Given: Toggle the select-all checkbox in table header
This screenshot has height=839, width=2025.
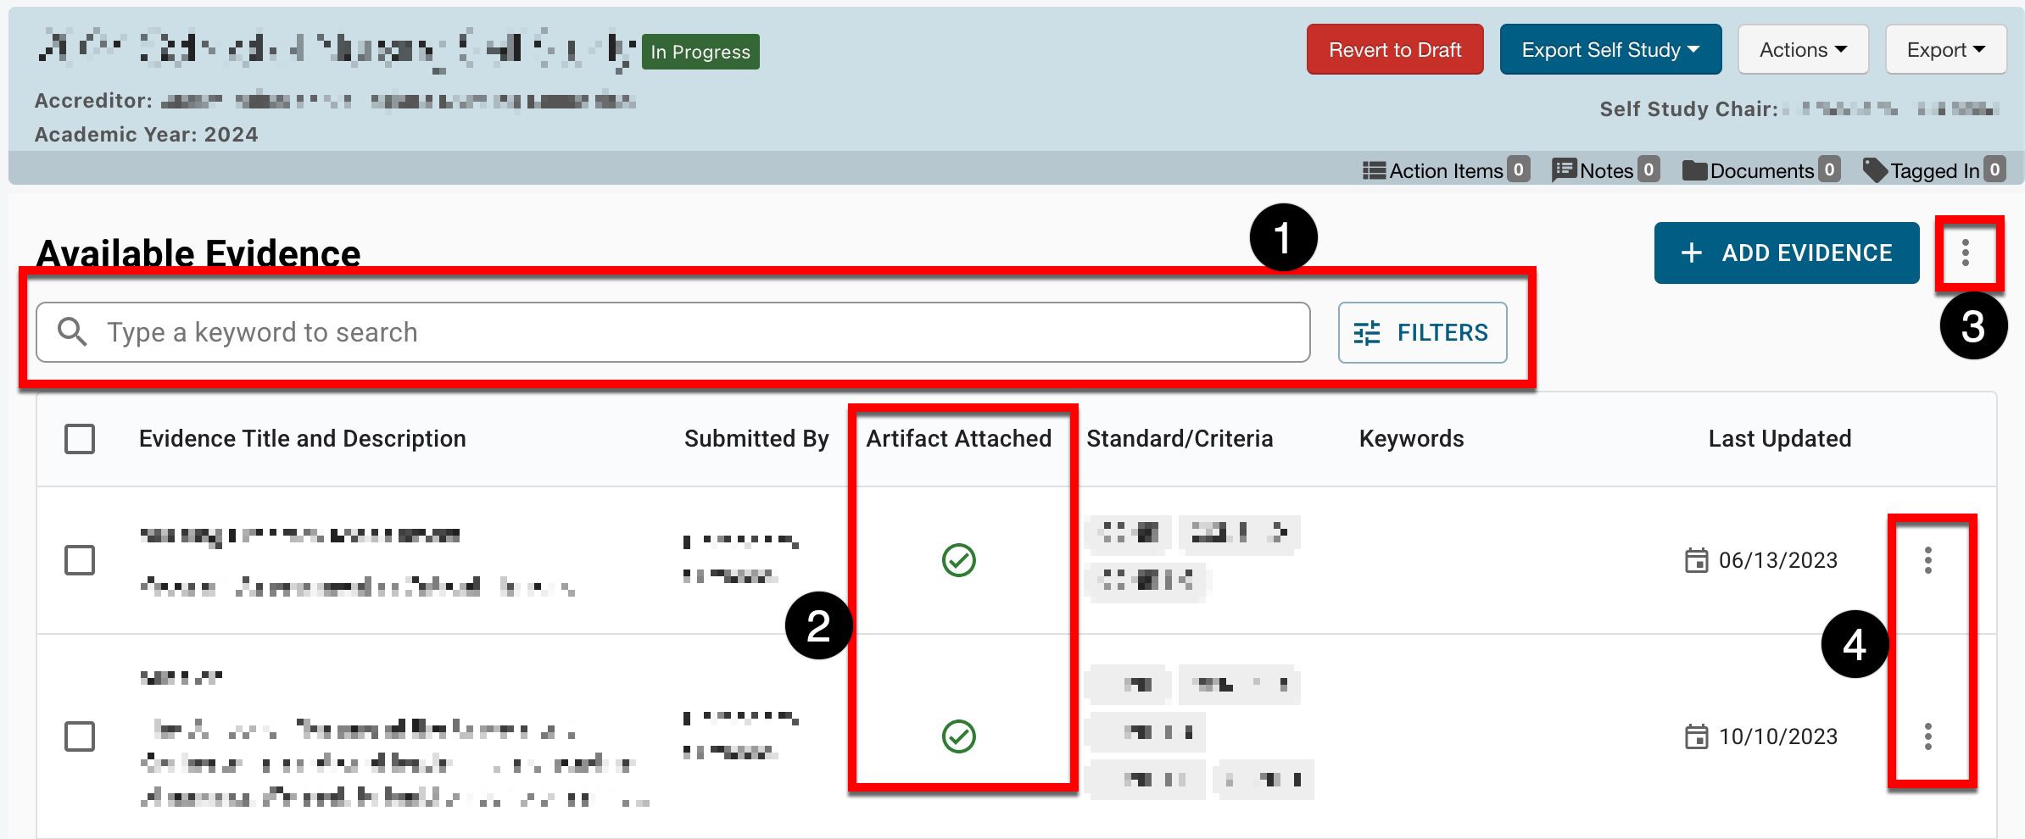Looking at the screenshot, I should 80,439.
